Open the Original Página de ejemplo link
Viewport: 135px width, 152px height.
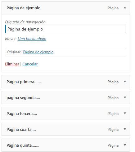[x=38, y=52]
